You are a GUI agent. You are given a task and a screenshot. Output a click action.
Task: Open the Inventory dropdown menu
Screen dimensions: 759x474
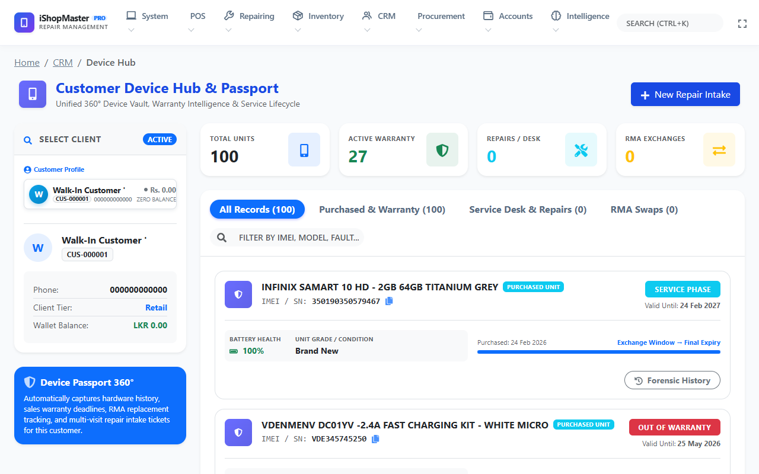click(x=318, y=22)
